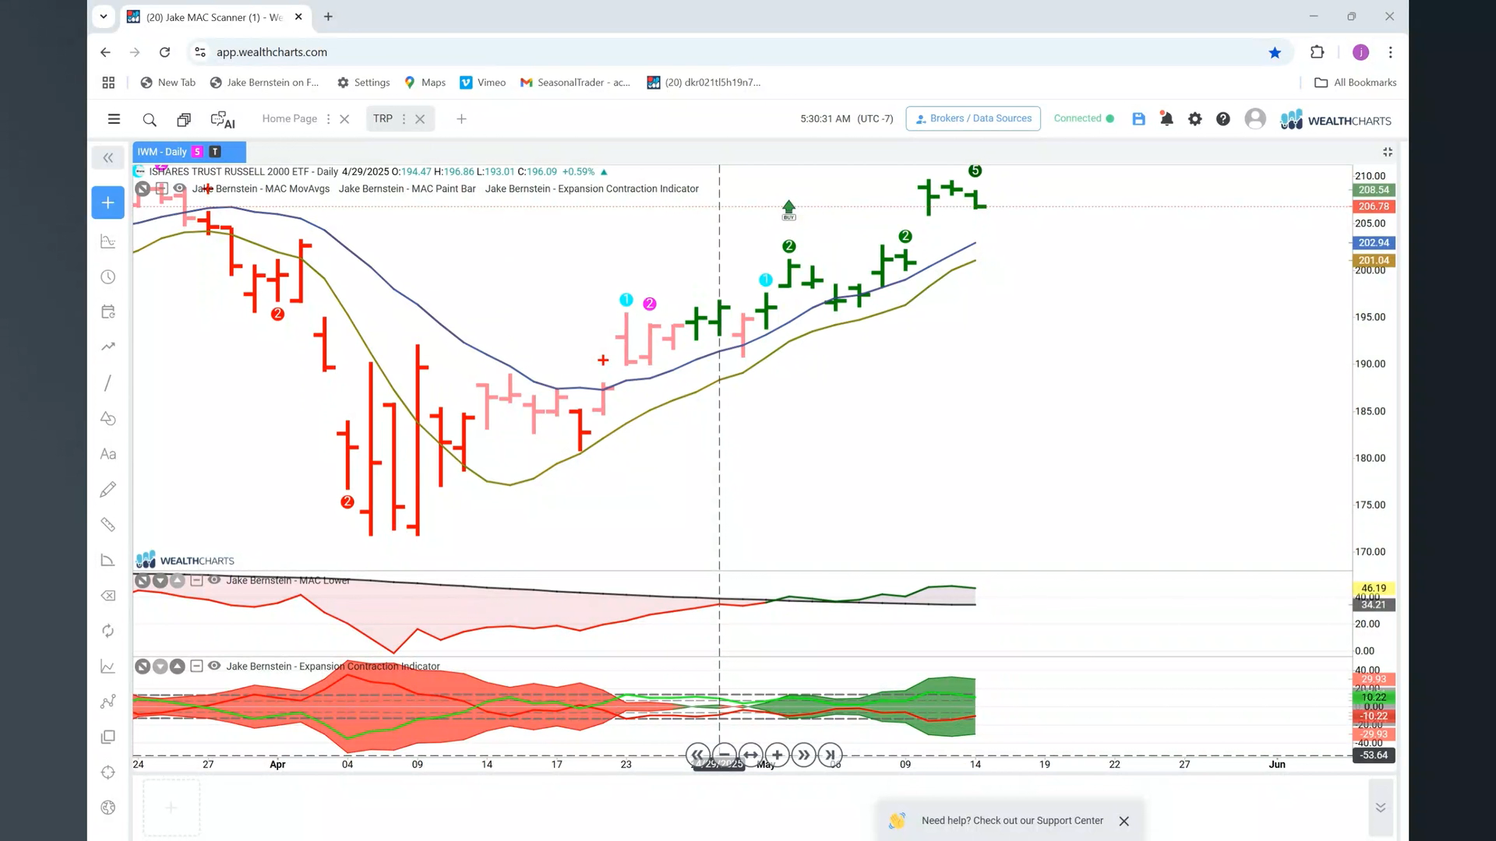Open the alerts bell icon
This screenshot has width=1496, height=841.
click(1166, 118)
